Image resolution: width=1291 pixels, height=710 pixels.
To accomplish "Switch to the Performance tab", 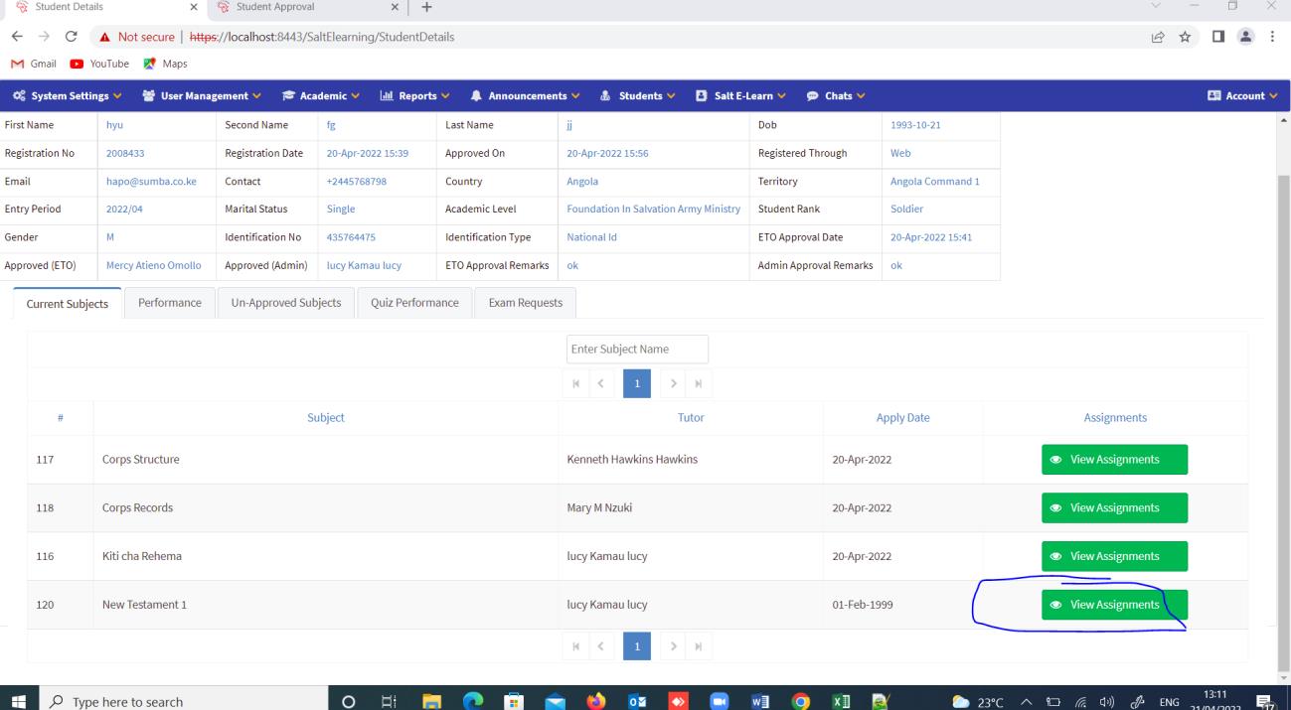I will click(x=169, y=303).
